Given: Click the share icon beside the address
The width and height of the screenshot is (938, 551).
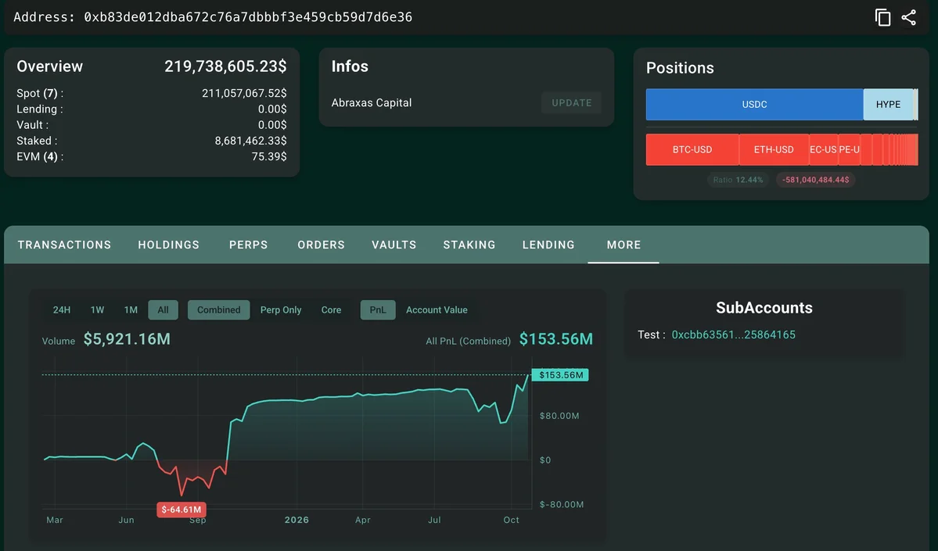Looking at the screenshot, I should tap(909, 17).
